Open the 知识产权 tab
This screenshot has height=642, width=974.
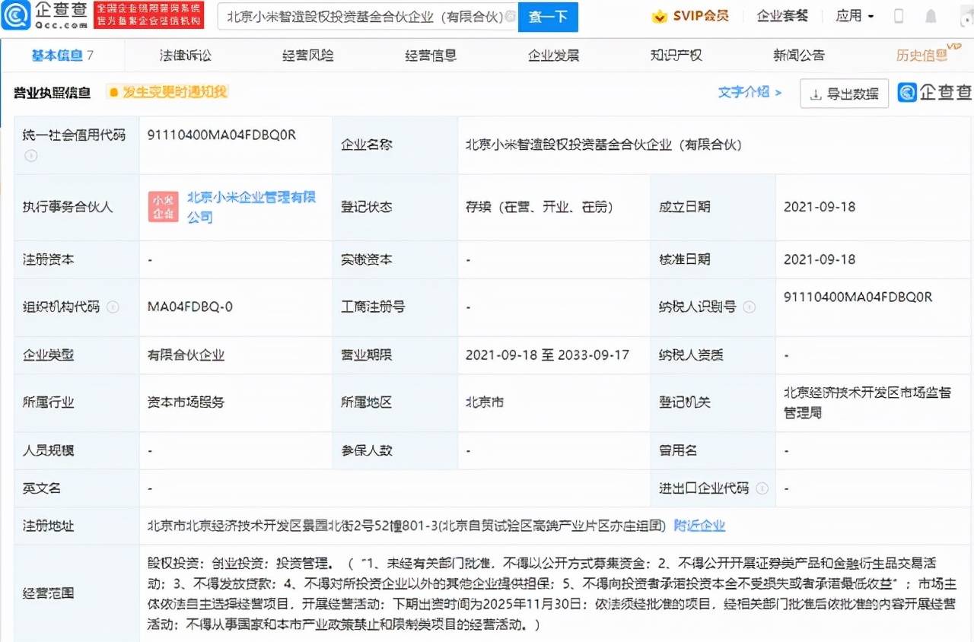(x=676, y=56)
